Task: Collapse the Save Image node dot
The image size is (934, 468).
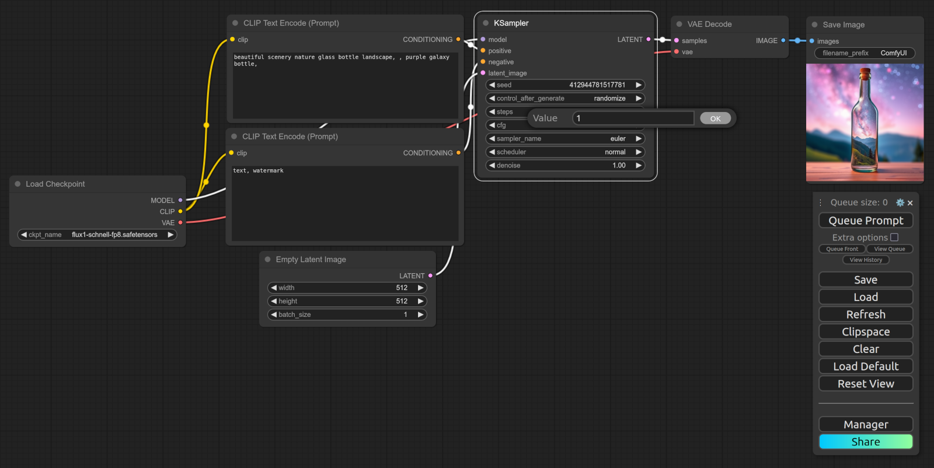Action: click(814, 25)
